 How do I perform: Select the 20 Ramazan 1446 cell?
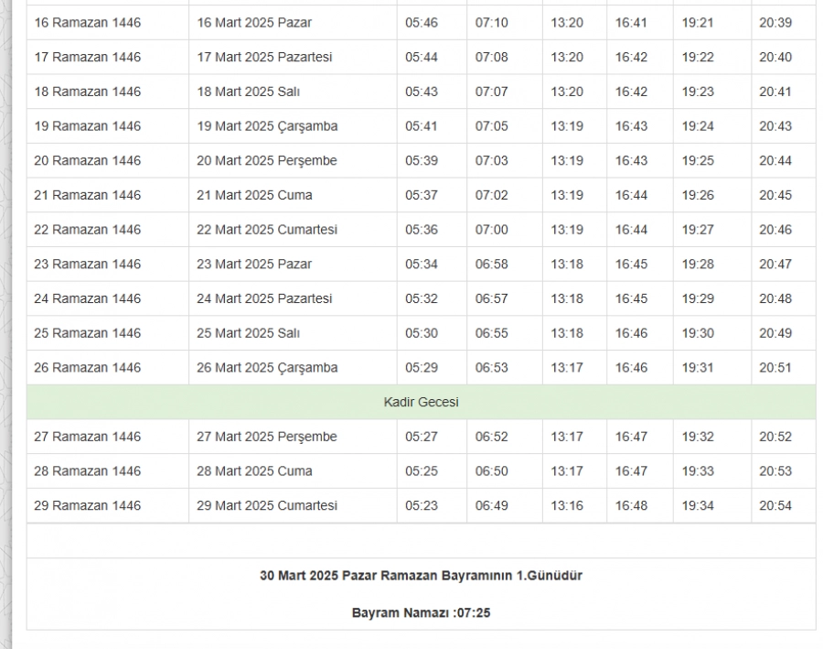pyautogui.click(x=88, y=160)
